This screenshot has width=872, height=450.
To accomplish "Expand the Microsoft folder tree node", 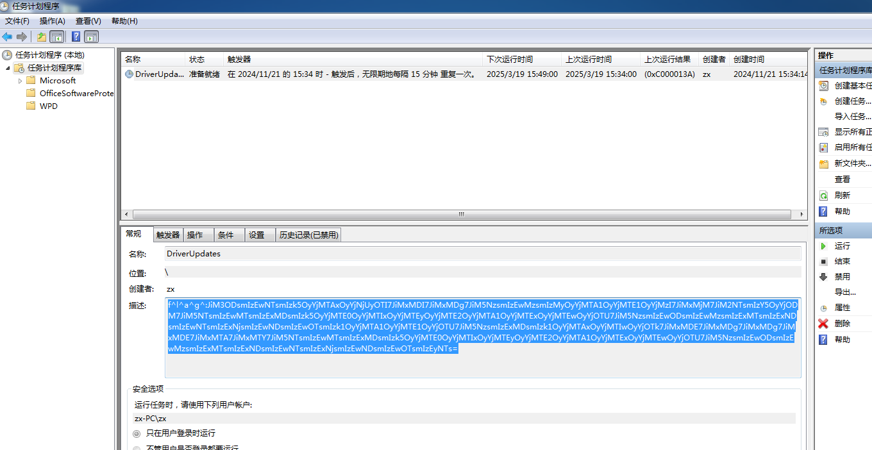I will tap(21, 81).
